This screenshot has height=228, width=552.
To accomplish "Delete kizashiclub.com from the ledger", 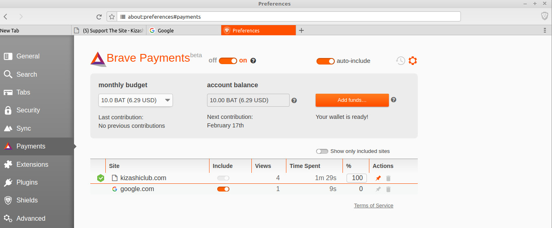I will (388, 178).
